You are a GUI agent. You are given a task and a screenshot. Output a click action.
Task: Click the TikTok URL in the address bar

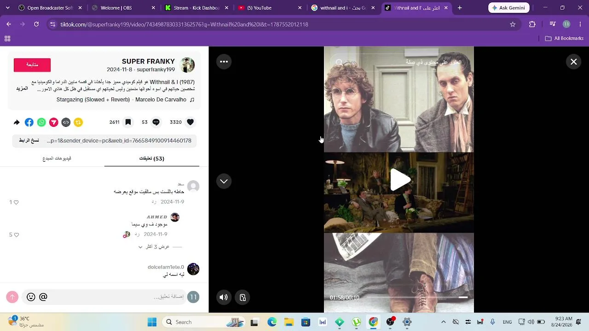click(x=184, y=24)
